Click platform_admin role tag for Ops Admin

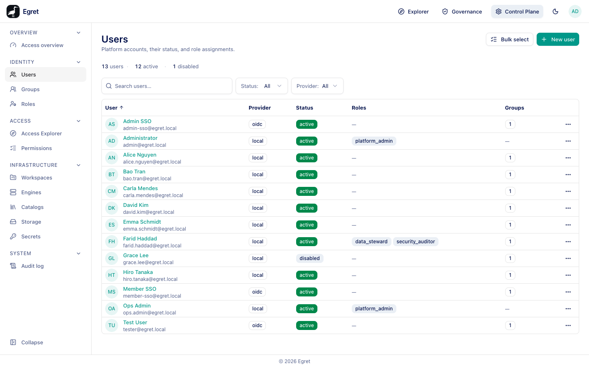click(x=374, y=309)
